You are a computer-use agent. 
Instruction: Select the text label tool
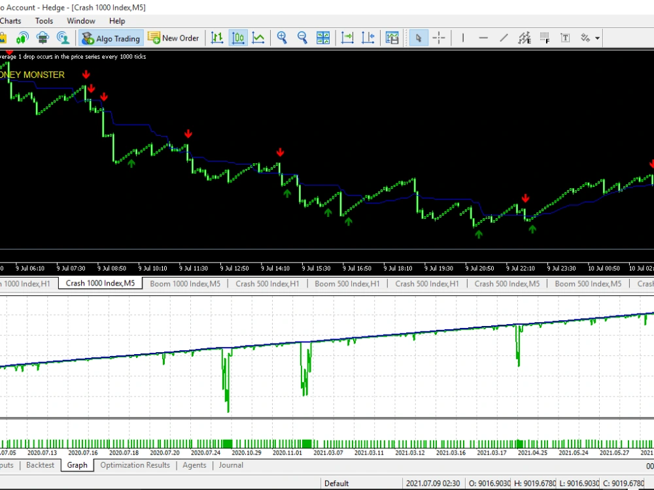click(565, 37)
